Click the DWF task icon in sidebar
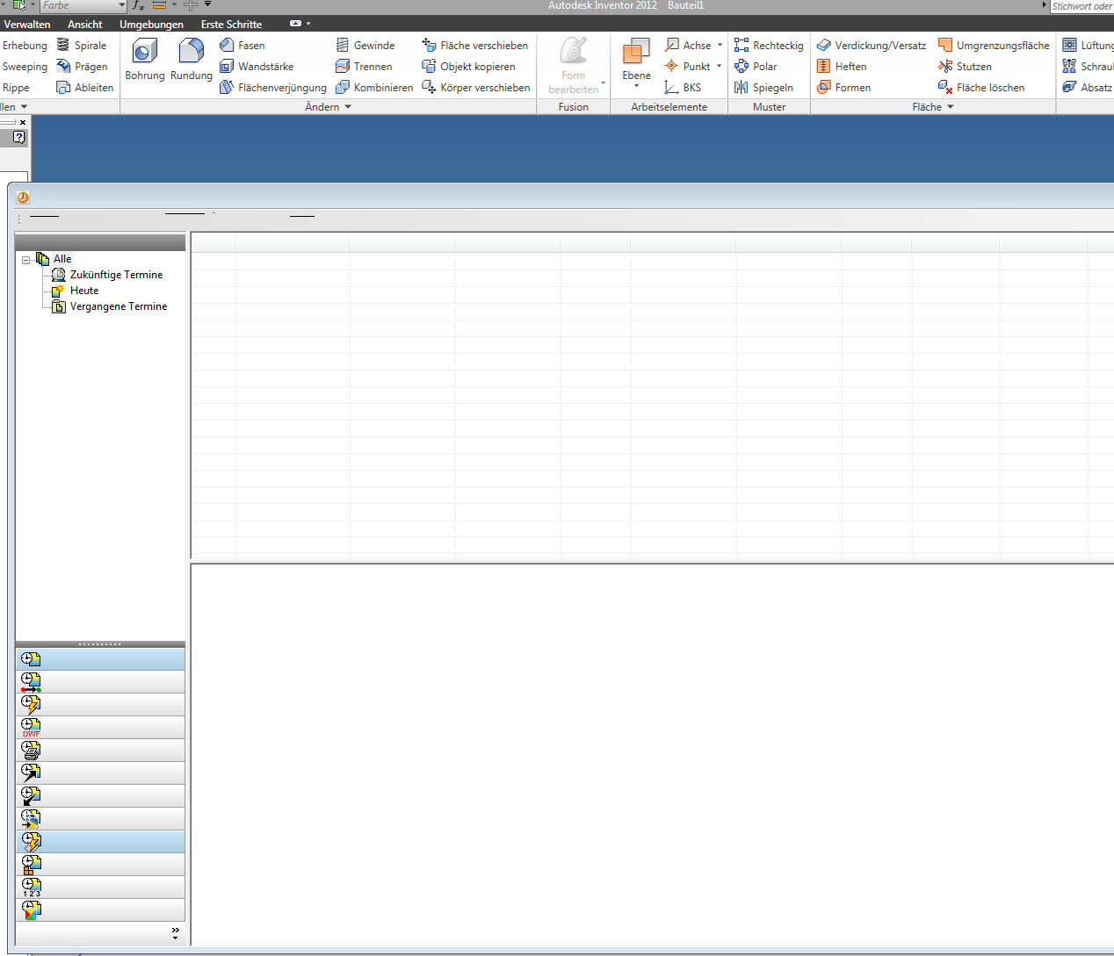The image size is (1114, 956). (x=31, y=727)
